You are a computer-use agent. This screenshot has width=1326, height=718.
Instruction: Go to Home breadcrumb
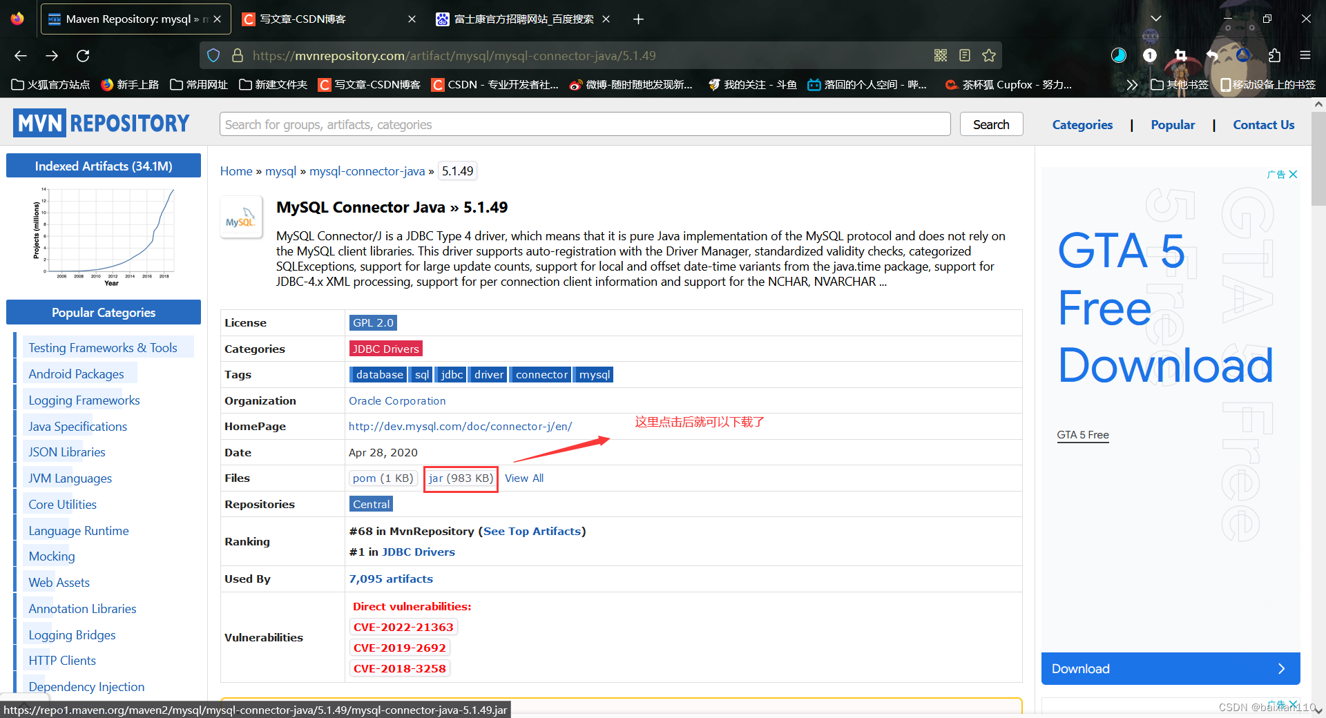236,171
